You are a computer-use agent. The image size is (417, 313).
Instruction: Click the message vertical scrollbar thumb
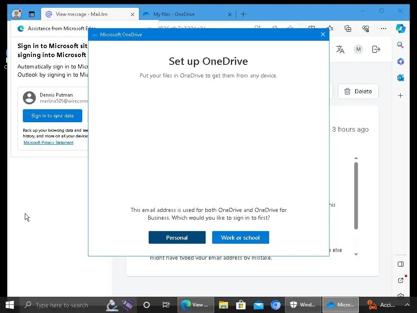[x=356, y=196]
